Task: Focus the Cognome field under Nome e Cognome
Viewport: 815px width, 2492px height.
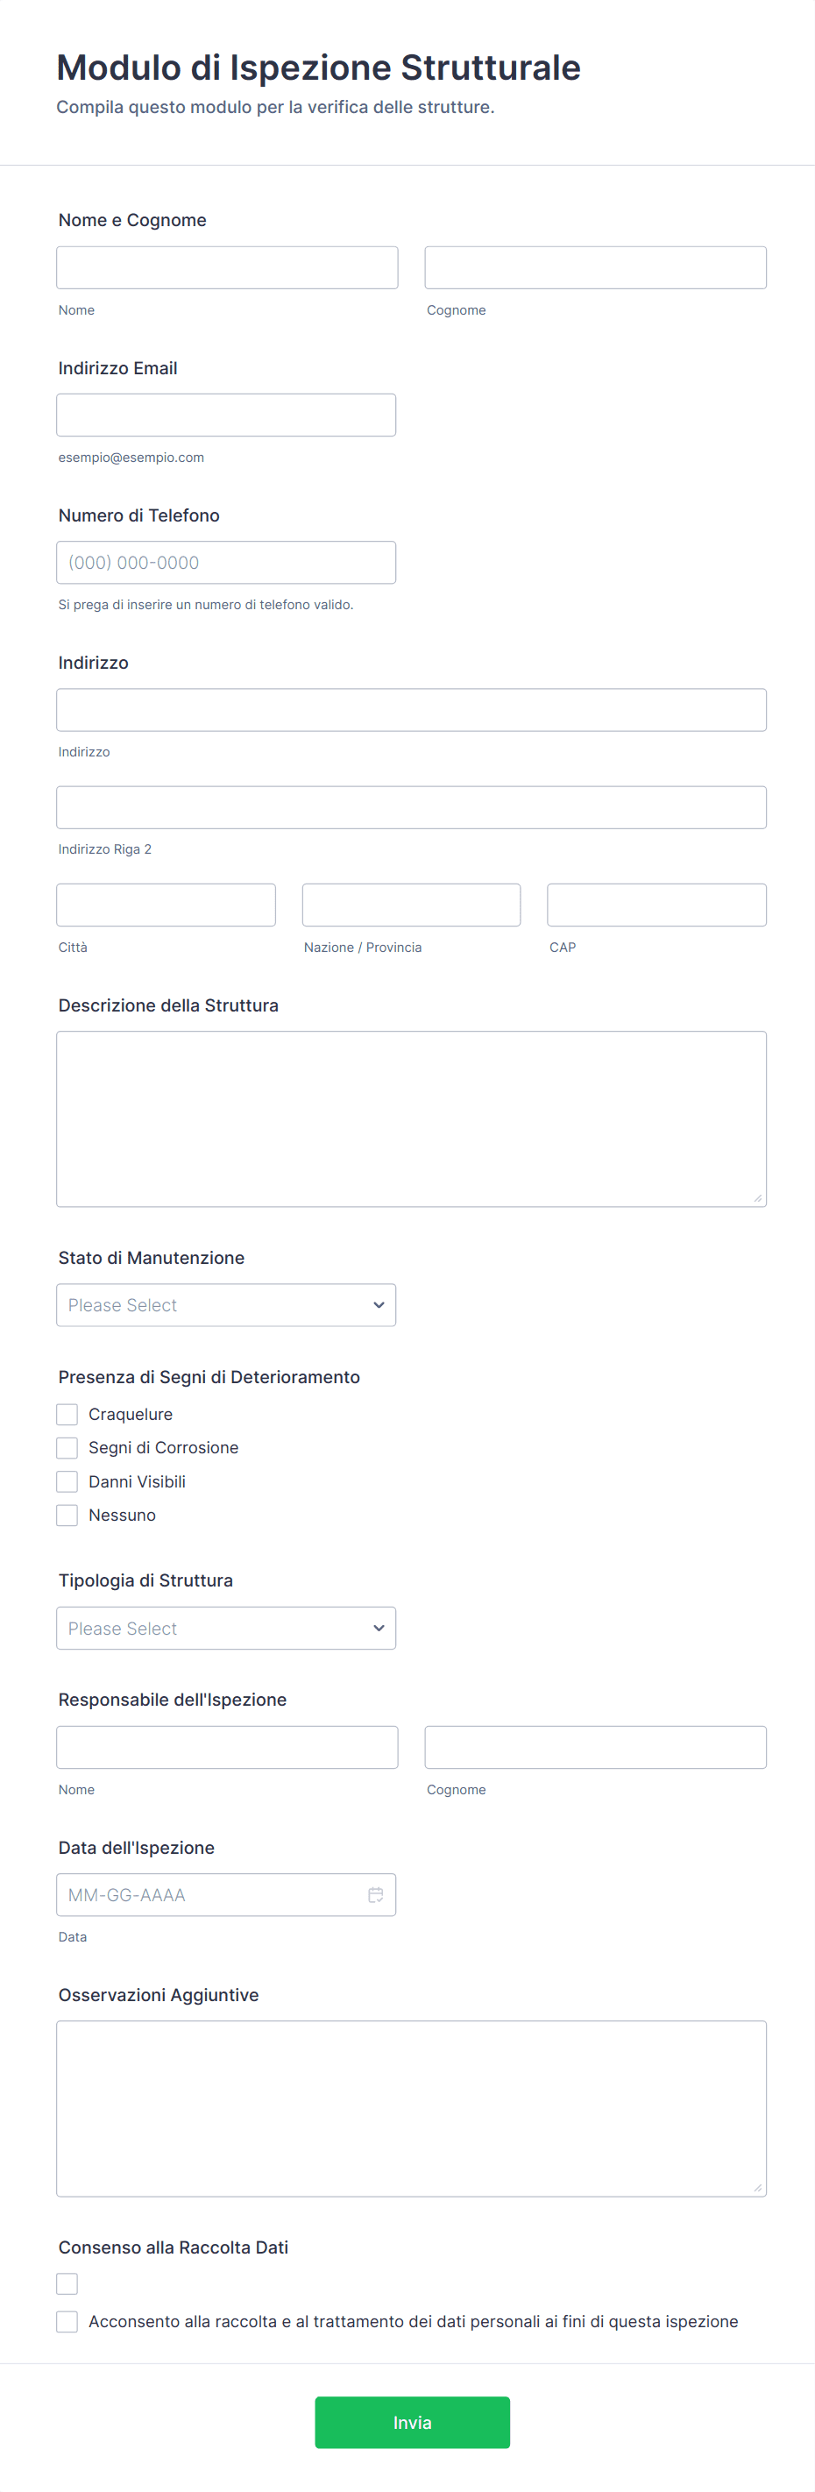Action: pos(594,267)
